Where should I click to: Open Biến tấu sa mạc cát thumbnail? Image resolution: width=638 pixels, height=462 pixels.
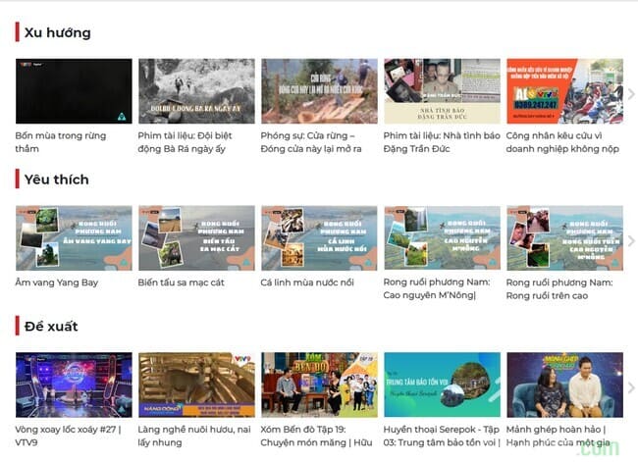point(196,238)
